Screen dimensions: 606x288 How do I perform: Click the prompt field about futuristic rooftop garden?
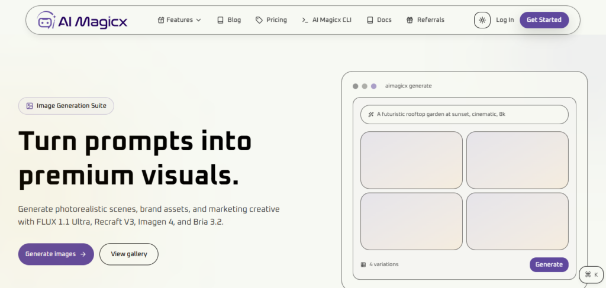click(464, 114)
